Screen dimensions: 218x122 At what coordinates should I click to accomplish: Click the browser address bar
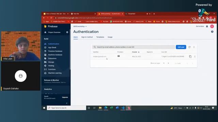pyautogui.click(x=122, y=18)
